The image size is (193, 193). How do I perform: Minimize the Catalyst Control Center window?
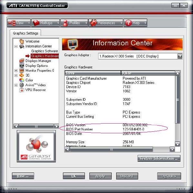click(176, 5)
